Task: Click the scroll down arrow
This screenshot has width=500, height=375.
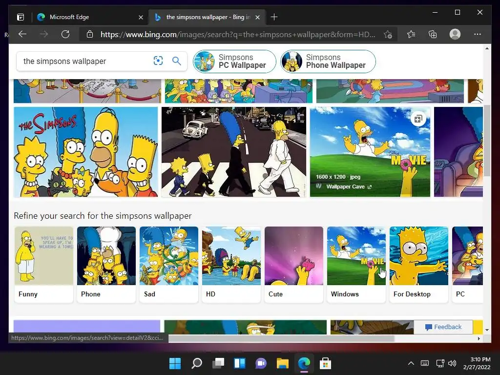Action: [487, 330]
